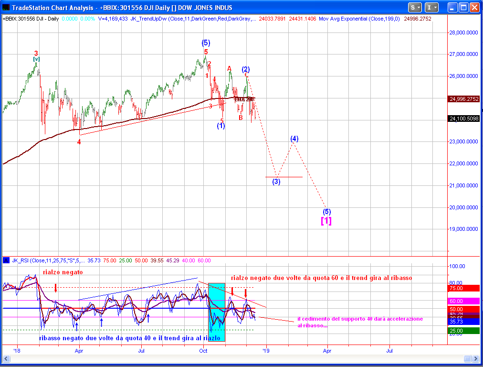Click the scroll left arrow at bottom
The height and width of the screenshot is (367, 483).
(6, 359)
